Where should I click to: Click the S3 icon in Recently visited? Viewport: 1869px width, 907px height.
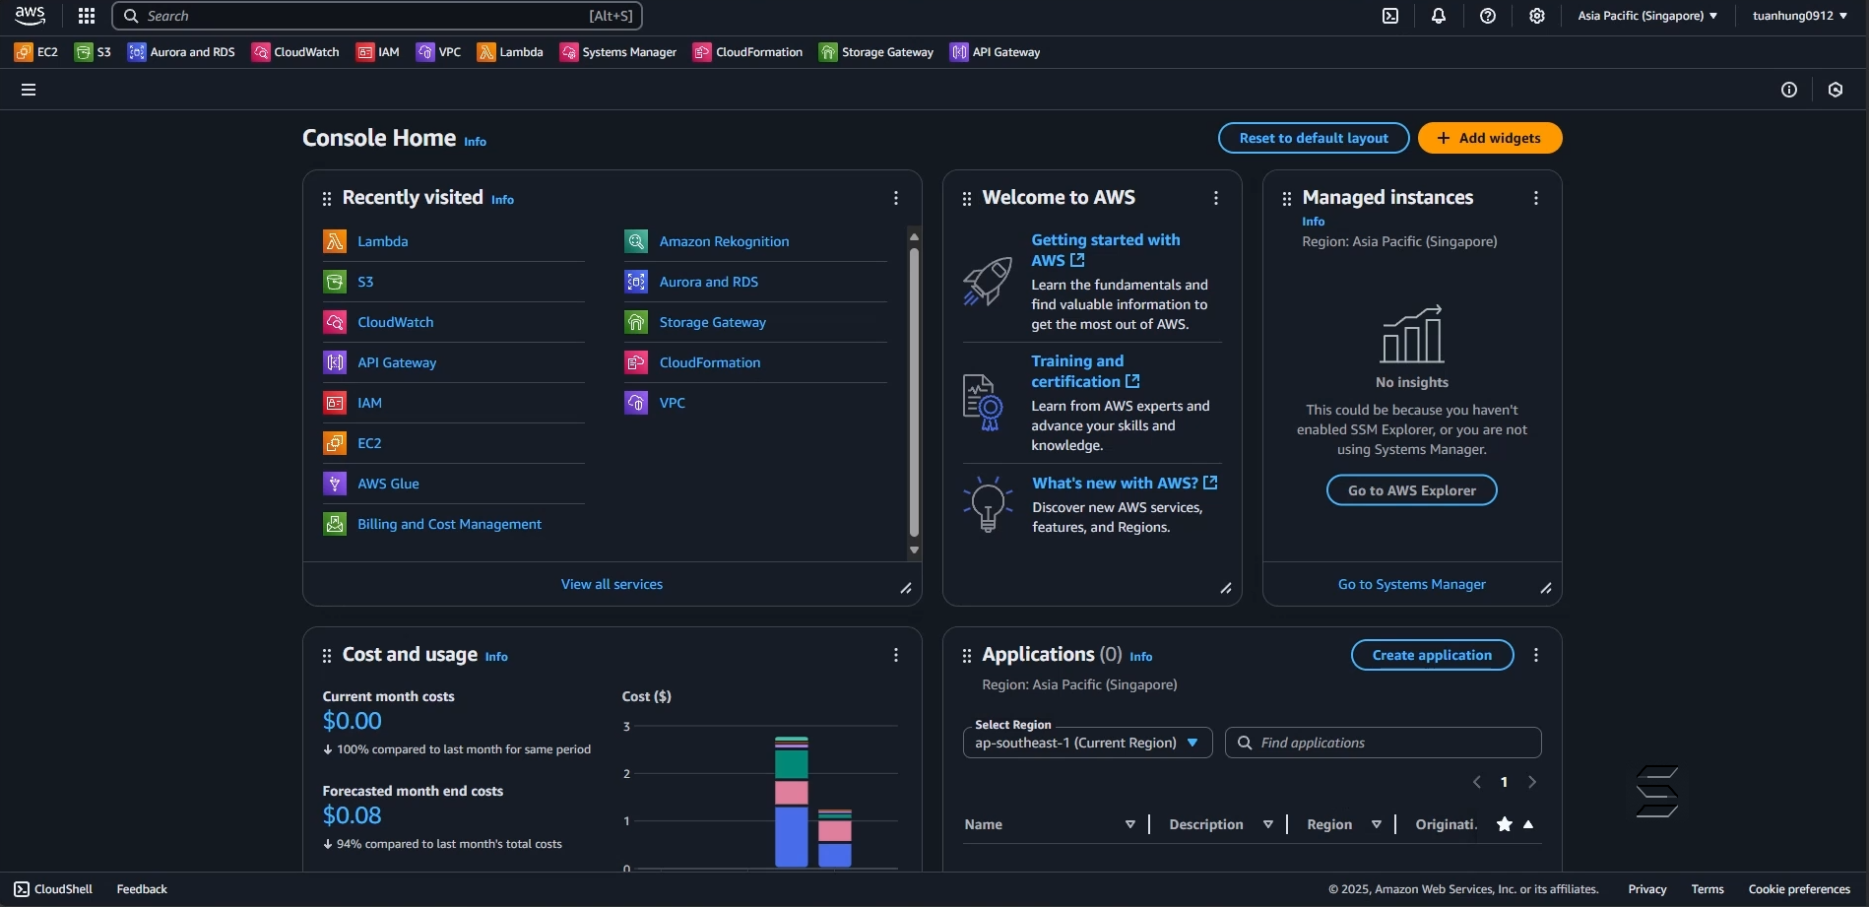[335, 282]
